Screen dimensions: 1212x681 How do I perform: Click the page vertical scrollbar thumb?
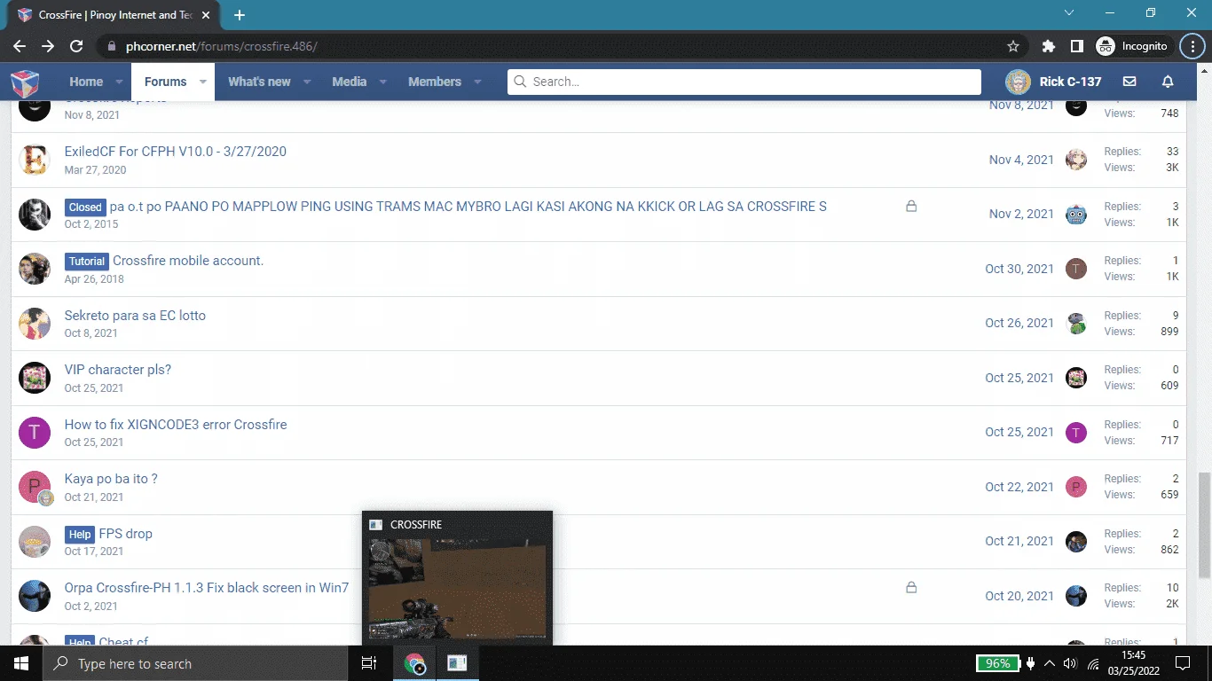tap(1204, 525)
